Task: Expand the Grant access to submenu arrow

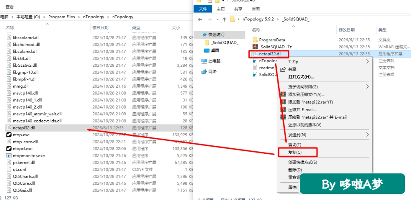Action: tap(367, 86)
